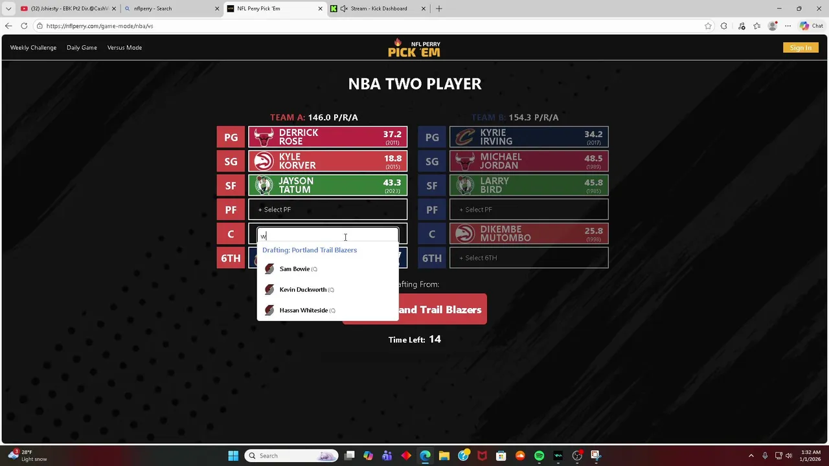Open the Versus Mode page
The width and height of the screenshot is (829, 466).
point(124,48)
